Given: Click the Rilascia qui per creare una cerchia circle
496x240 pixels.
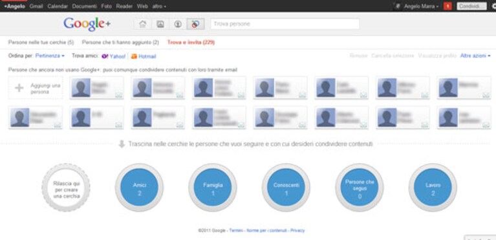Looking at the screenshot, I should [x=66, y=188].
